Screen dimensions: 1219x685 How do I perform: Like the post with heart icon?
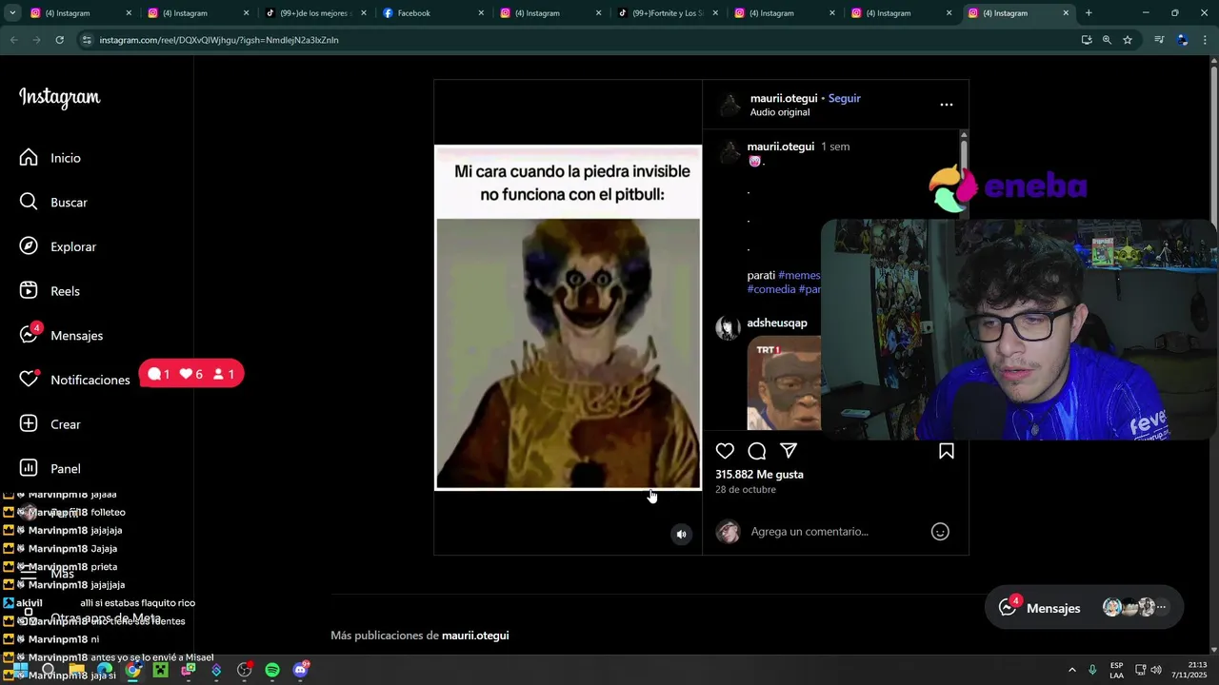(x=725, y=451)
